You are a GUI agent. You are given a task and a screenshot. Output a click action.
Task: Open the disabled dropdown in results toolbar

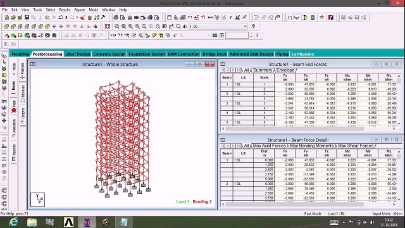198,35
